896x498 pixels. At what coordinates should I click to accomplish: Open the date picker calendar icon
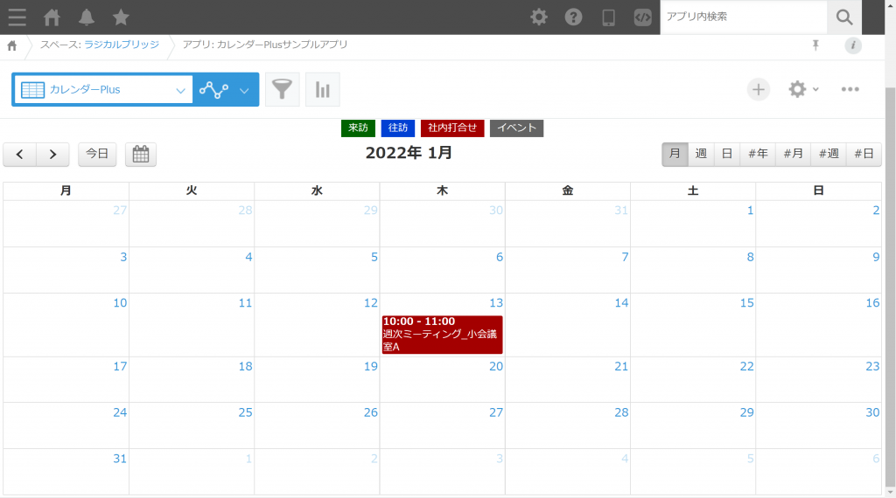pos(141,154)
